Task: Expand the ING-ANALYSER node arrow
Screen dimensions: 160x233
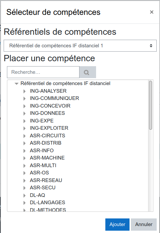Action: coord(25,91)
